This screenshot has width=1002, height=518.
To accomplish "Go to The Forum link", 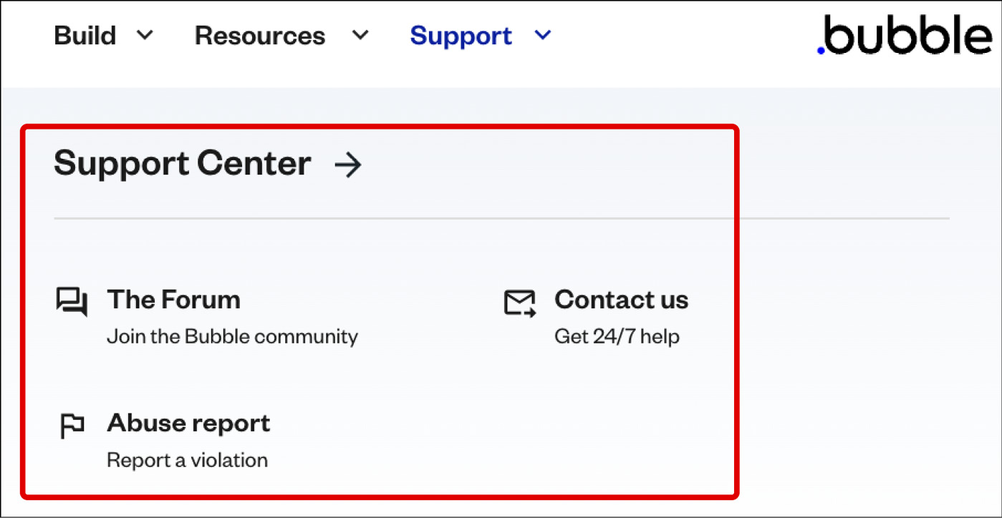I will tap(173, 299).
